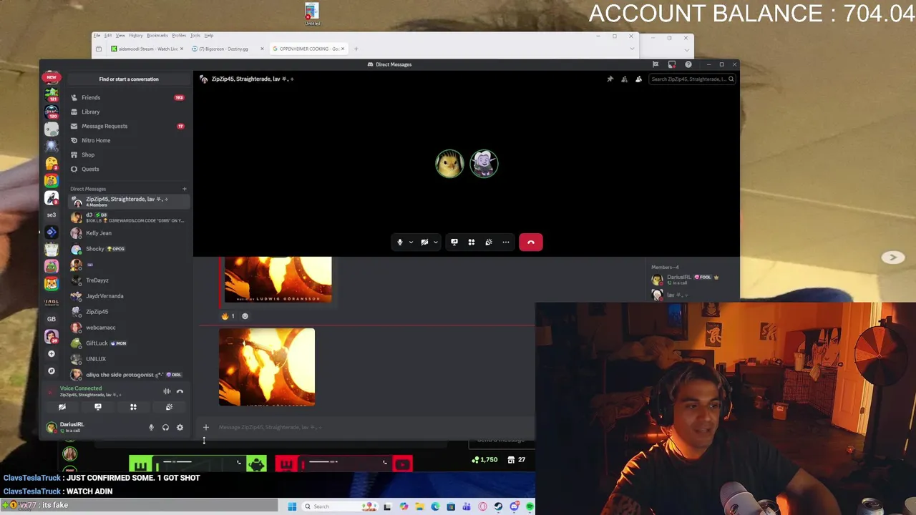Add friends to the group DM

point(624,79)
